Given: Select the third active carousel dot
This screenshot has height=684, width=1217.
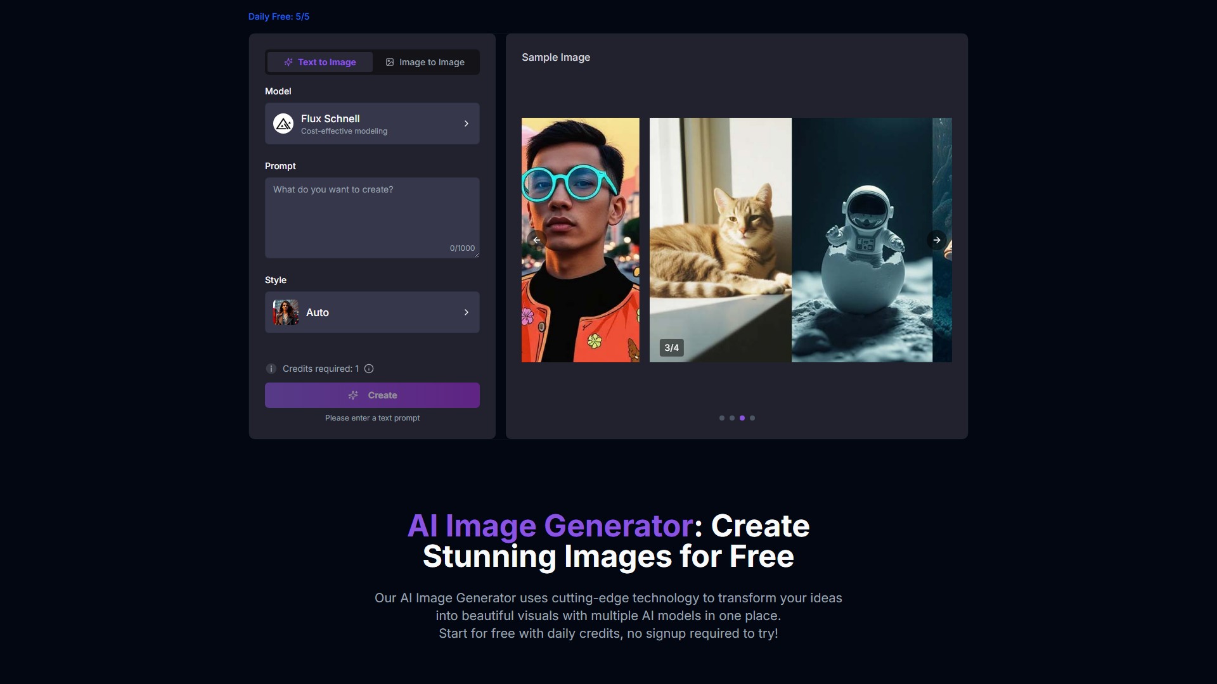Looking at the screenshot, I should tap(742, 418).
